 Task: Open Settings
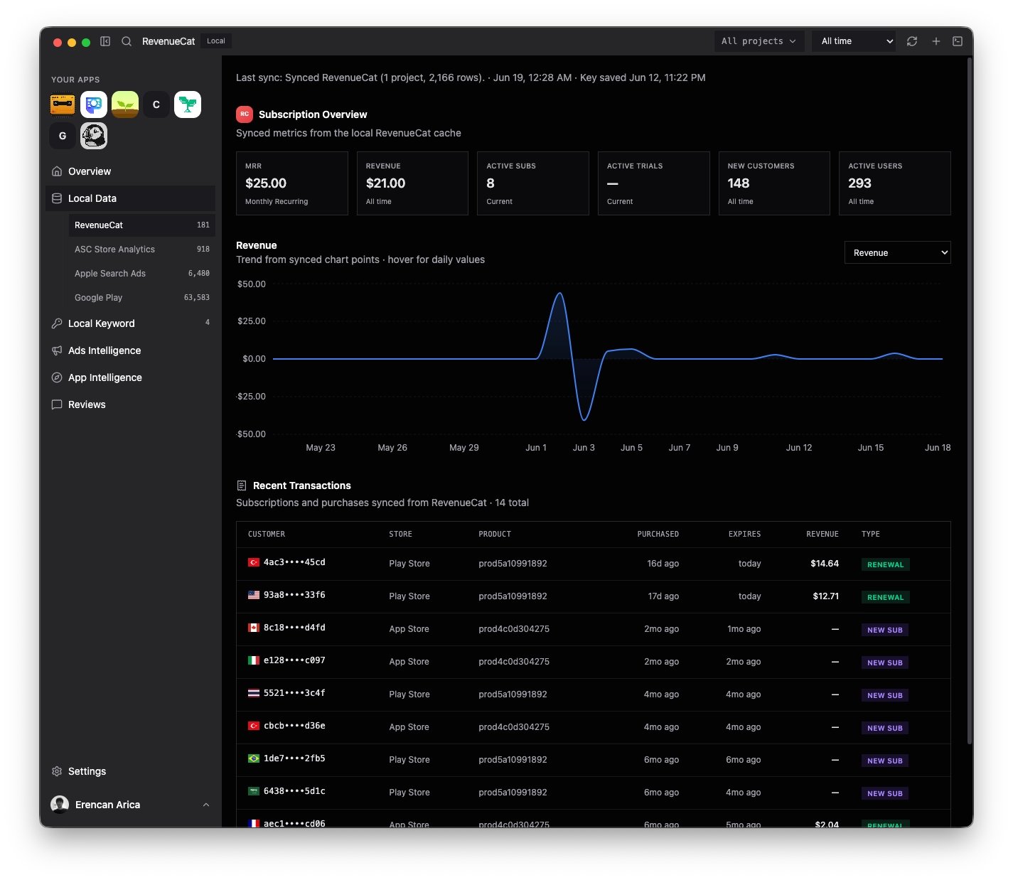click(131, 771)
